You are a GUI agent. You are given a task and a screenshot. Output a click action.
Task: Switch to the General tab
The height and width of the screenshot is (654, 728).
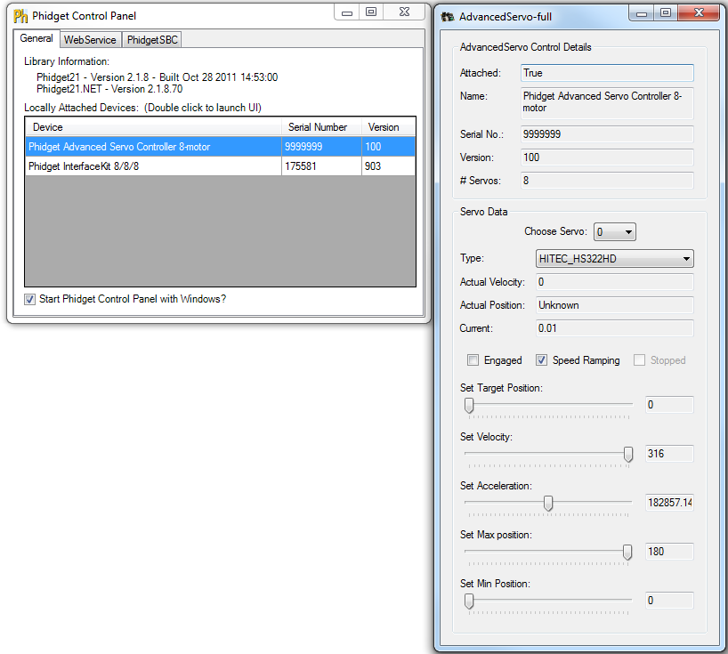(36, 38)
